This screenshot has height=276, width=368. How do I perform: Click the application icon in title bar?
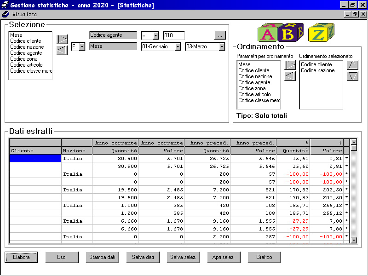pos(5,5)
